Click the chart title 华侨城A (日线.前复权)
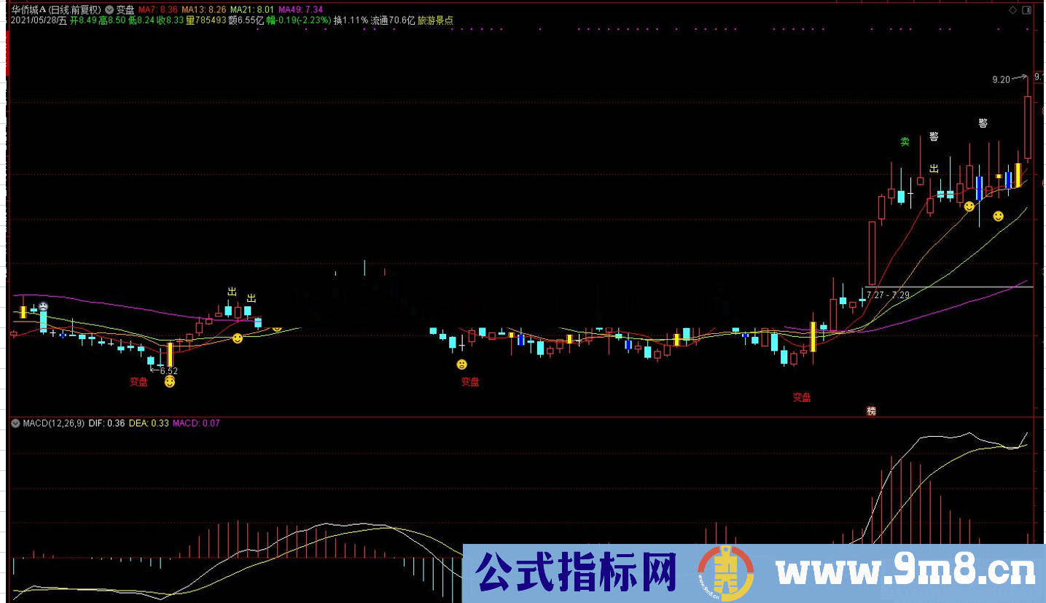This screenshot has height=603, width=1046. 56,9
